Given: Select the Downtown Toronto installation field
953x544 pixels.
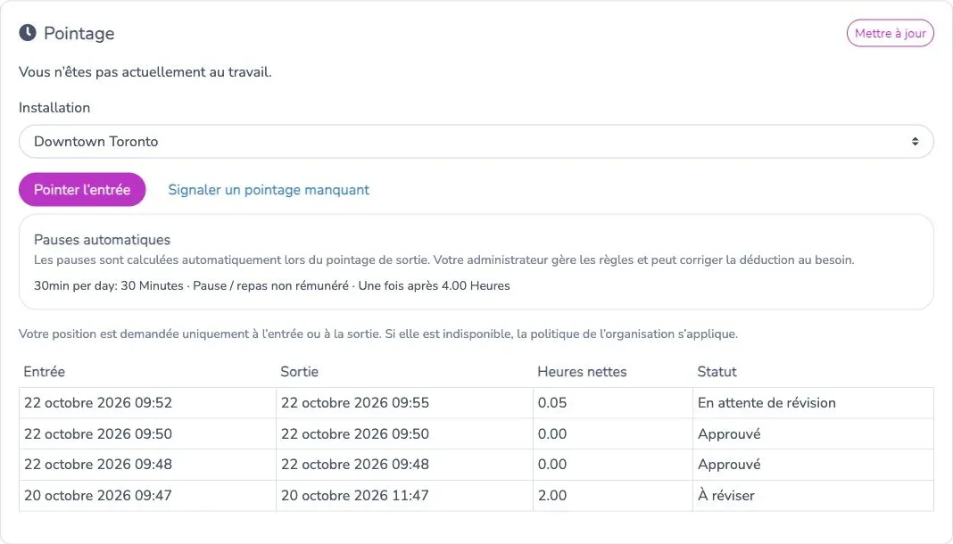Looking at the screenshot, I should pyautogui.click(x=476, y=142).
